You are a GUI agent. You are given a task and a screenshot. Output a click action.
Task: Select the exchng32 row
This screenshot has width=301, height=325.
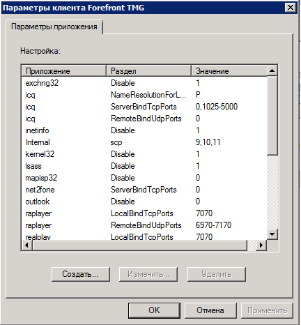[x=144, y=83]
